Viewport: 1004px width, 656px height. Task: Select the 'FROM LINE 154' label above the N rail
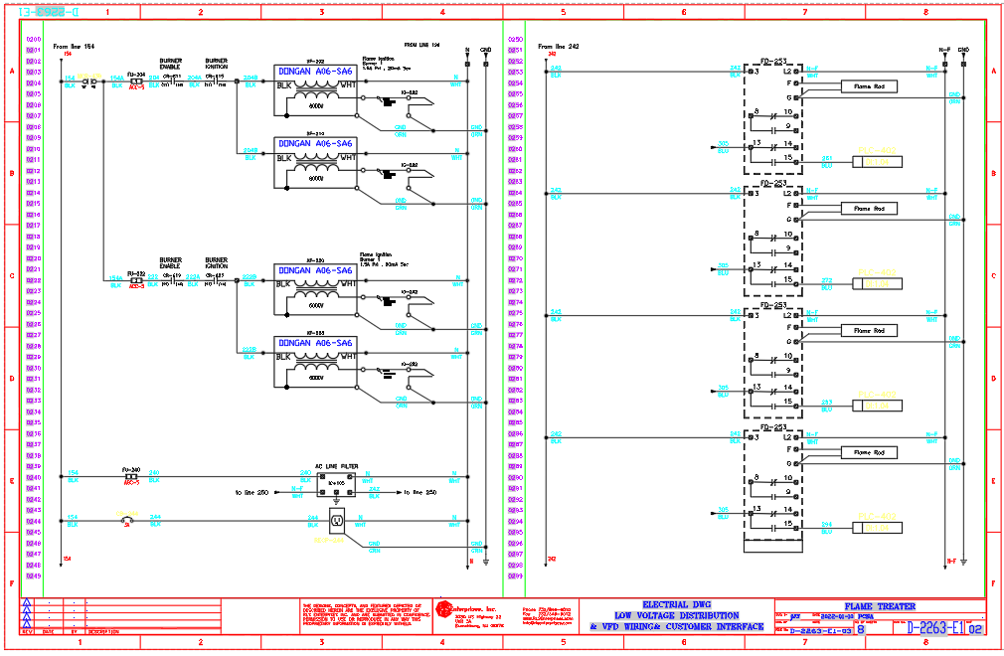click(421, 45)
